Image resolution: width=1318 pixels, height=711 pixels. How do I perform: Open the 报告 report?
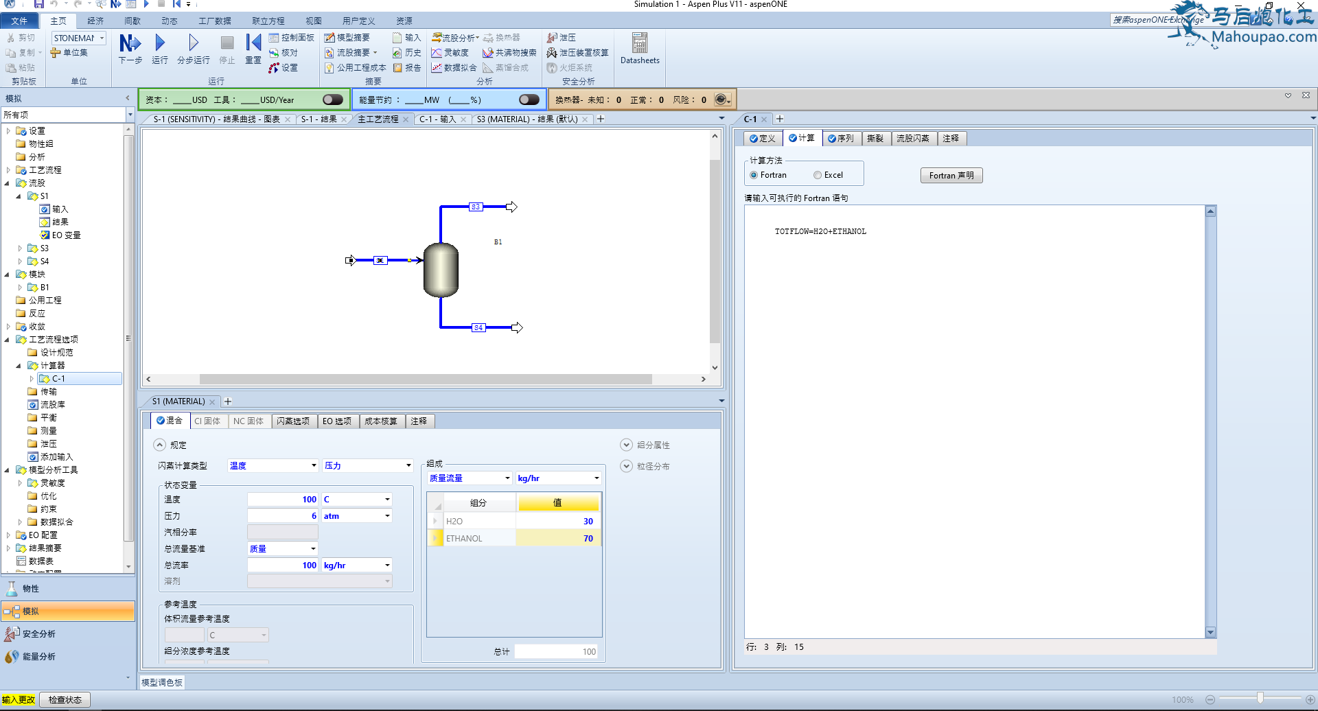pyautogui.click(x=406, y=68)
